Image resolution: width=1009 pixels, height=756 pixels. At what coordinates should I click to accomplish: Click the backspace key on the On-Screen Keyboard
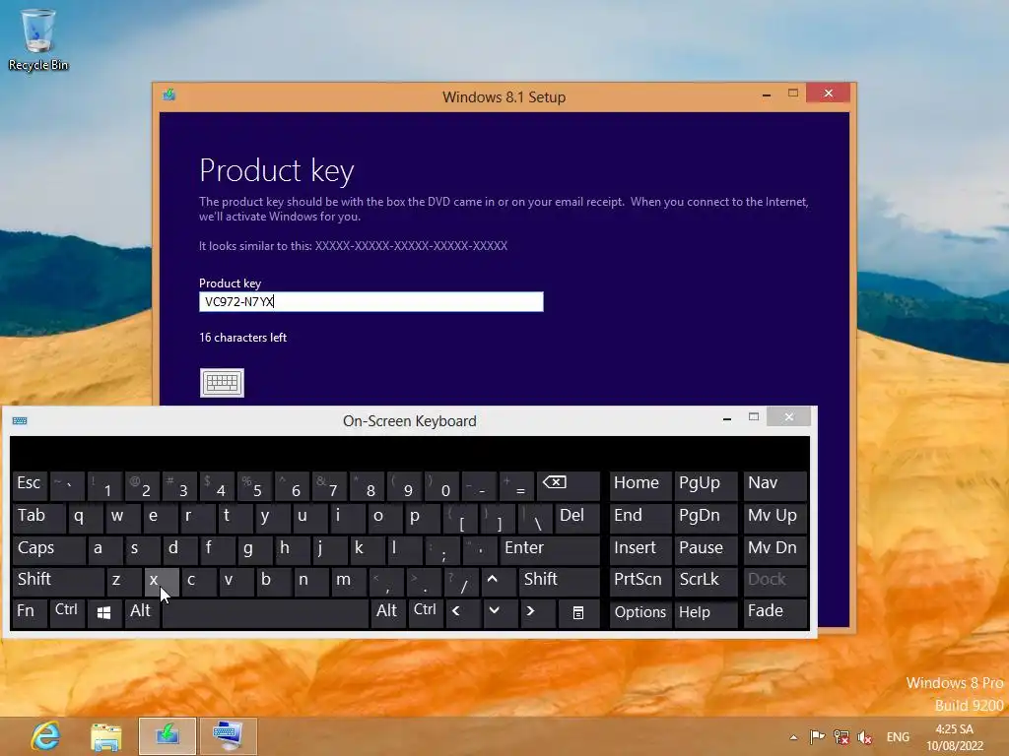(569, 485)
